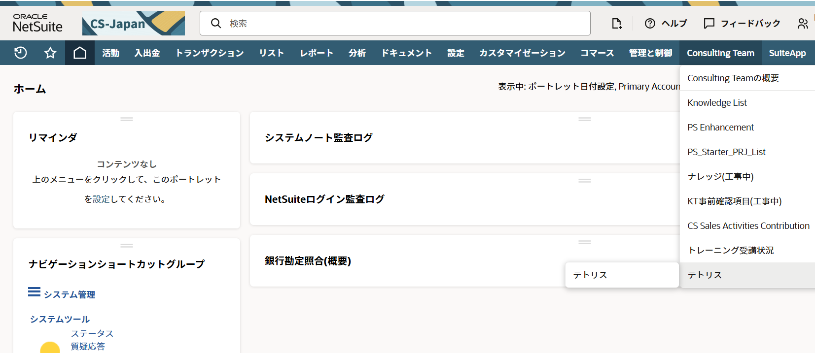Viewport: 815px width, 353px height.
Task: Click the フィードバック button text
Action: coord(750,23)
